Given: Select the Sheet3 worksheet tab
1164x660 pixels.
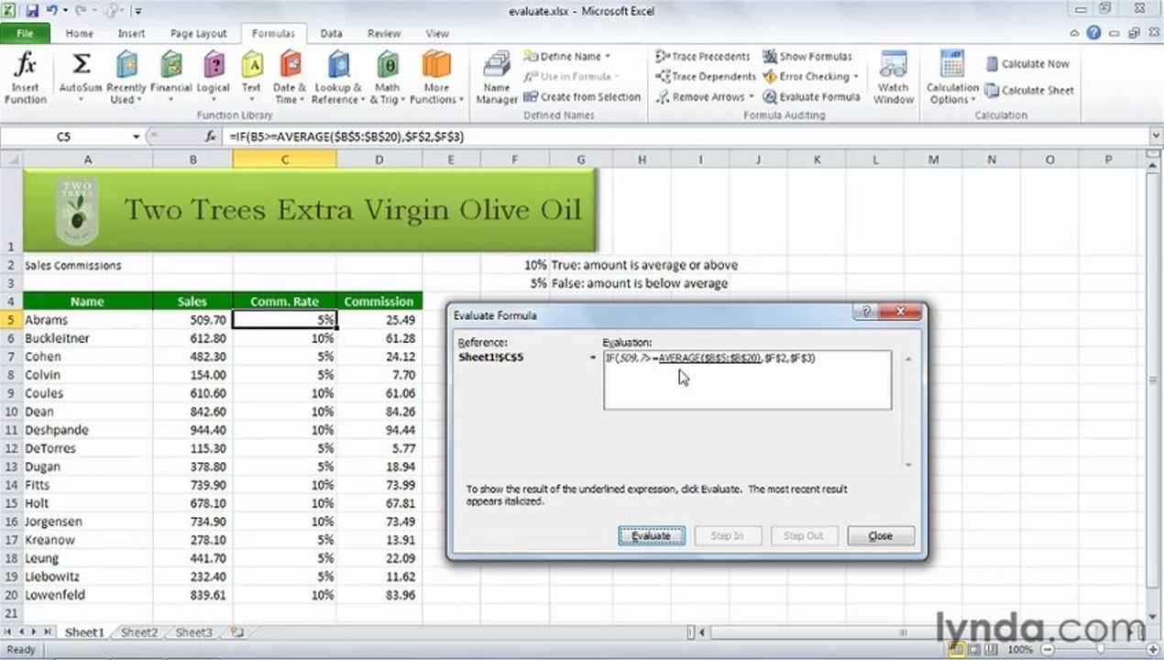Looking at the screenshot, I should click(193, 632).
